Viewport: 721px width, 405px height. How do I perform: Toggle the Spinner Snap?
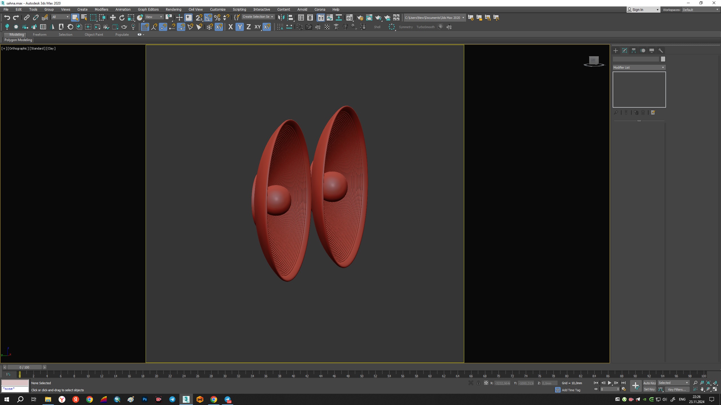click(226, 18)
